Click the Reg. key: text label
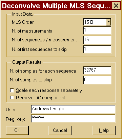This screenshot has width=122, height=139. [15, 119]
